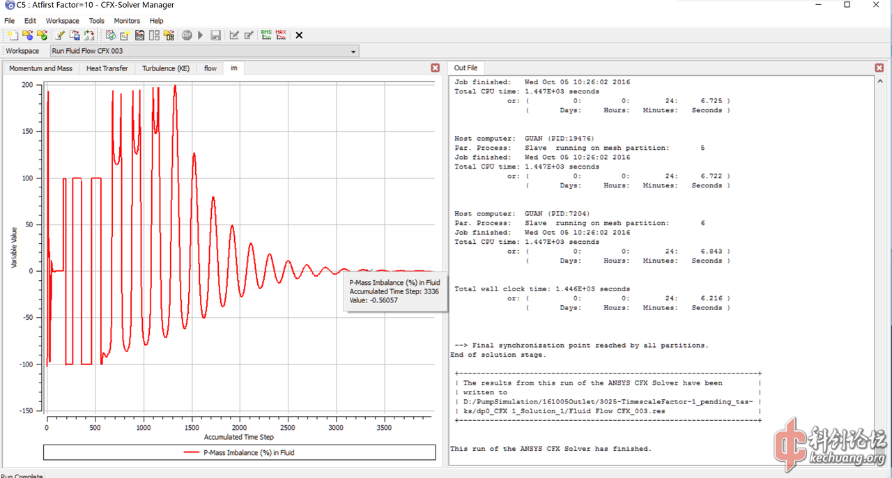Switch to the Heat Transfer tab
892x478 pixels.
pyautogui.click(x=107, y=68)
